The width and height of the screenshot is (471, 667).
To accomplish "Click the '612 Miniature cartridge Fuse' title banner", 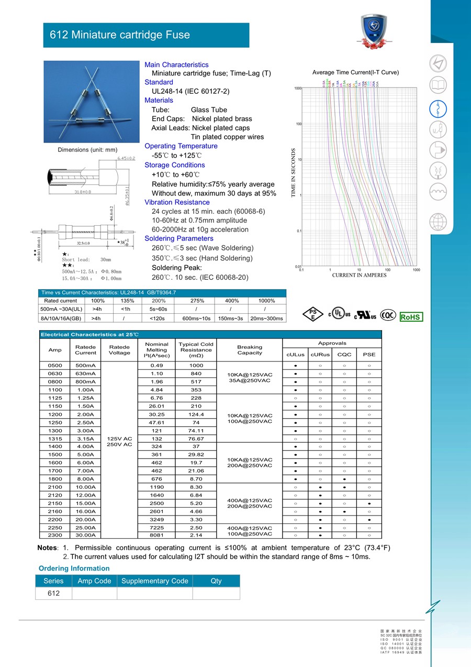I will [x=146, y=35].
